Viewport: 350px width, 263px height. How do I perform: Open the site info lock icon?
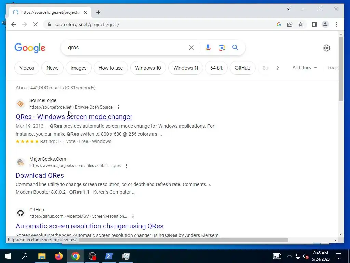click(49, 24)
